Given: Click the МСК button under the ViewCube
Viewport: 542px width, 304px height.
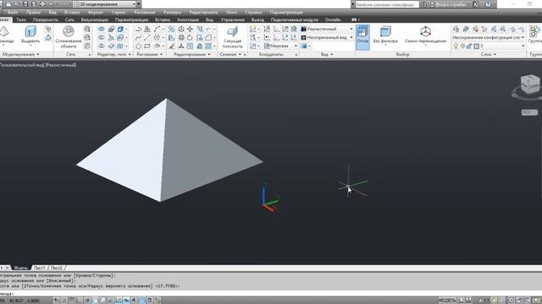Looking at the screenshot, I should tap(529, 112).
